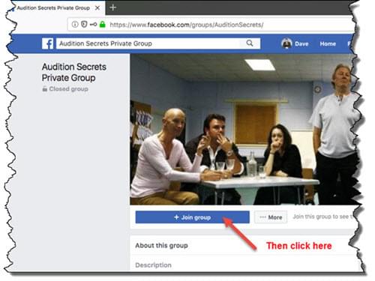Click the tracking protection shield icon

(x=84, y=25)
